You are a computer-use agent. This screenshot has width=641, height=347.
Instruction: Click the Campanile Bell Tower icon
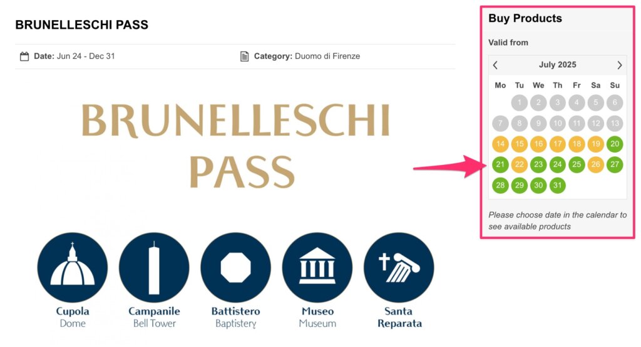point(154,268)
